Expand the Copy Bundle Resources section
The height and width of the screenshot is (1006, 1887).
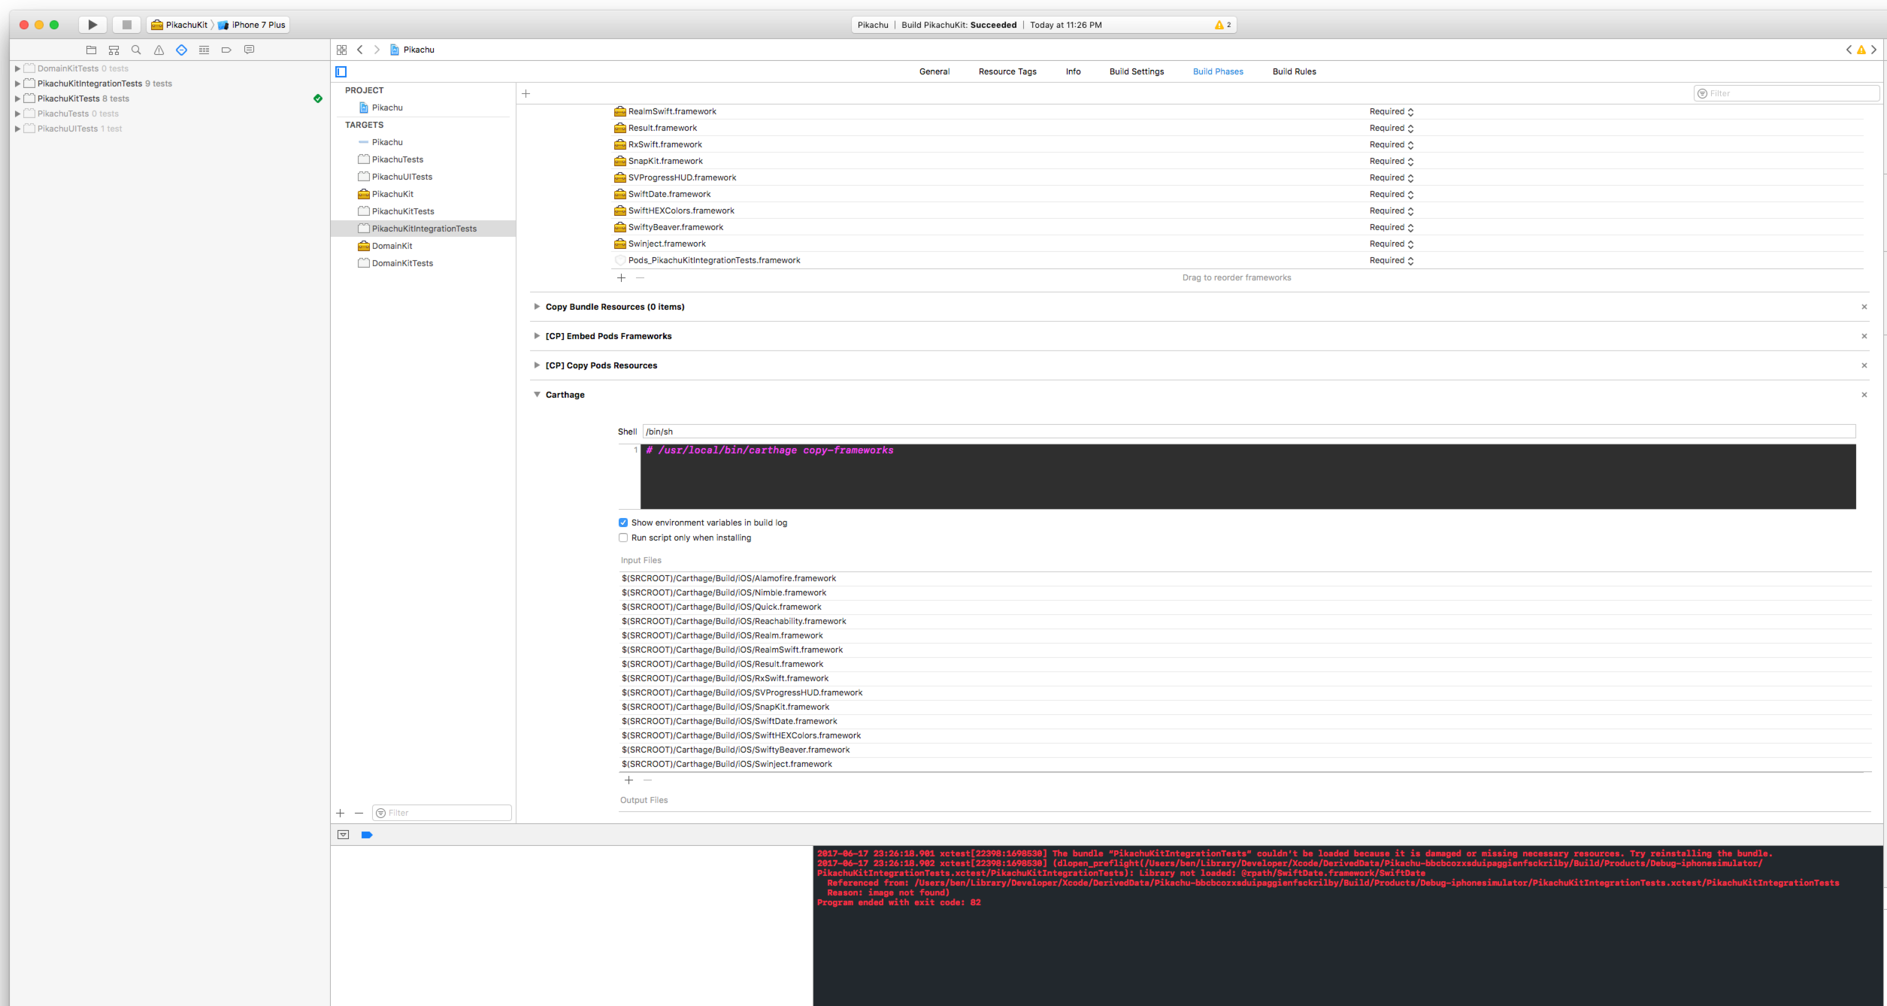pyautogui.click(x=537, y=306)
